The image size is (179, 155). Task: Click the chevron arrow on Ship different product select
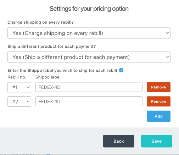167,57
